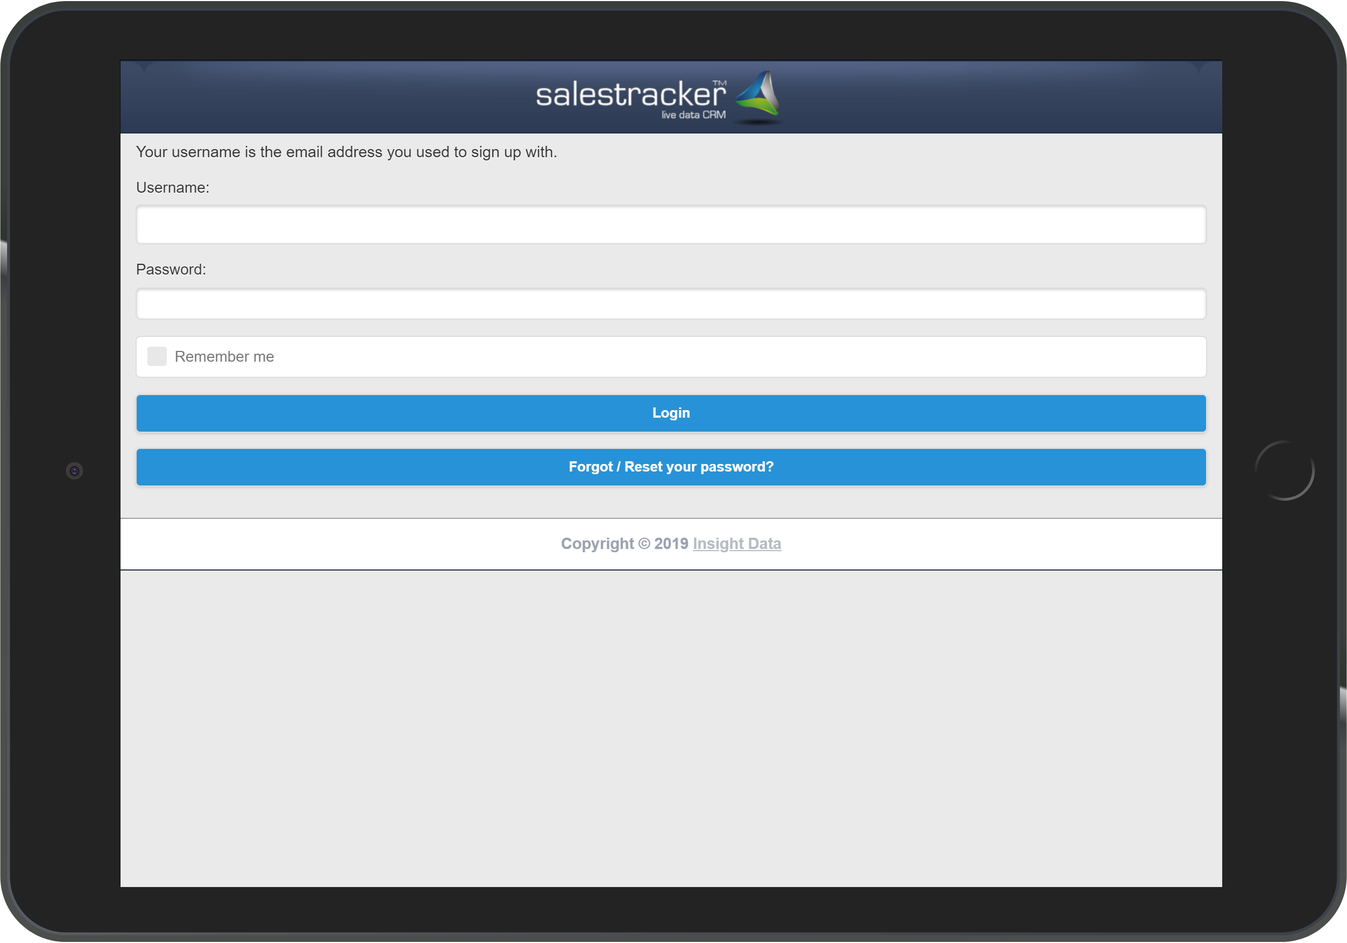Click inside the Password input field
The height and width of the screenshot is (943, 1347).
click(x=671, y=304)
